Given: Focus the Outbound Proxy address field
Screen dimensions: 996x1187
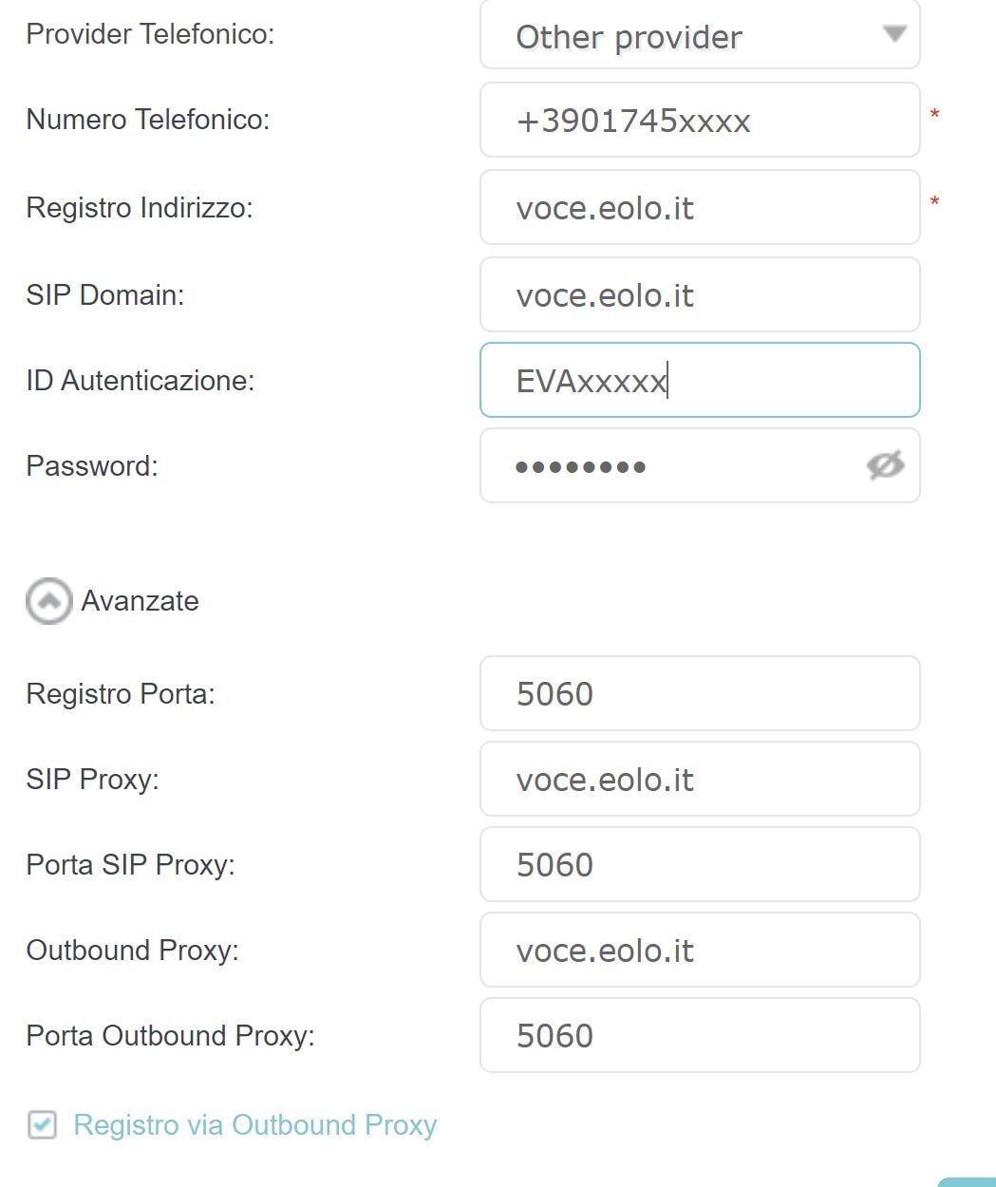Looking at the screenshot, I should pyautogui.click(x=700, y=950).
